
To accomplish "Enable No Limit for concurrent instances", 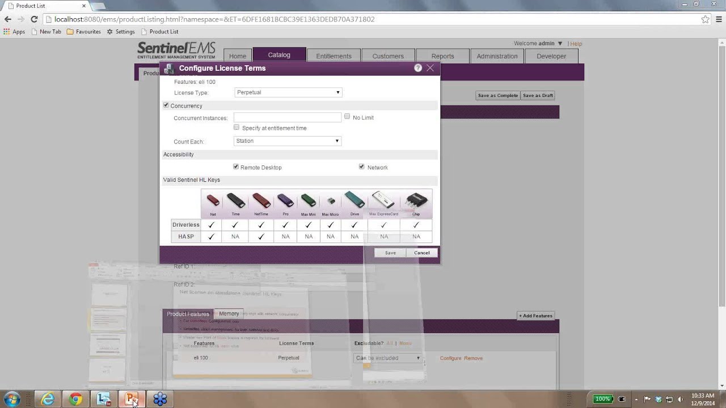I will click(x=347, y=117).
